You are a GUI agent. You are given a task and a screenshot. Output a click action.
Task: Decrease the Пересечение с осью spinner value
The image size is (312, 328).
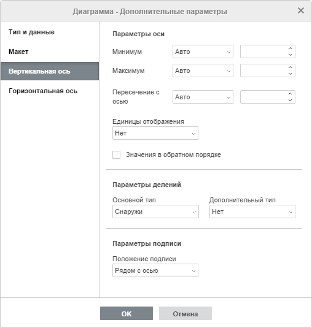tap(290, 100)
